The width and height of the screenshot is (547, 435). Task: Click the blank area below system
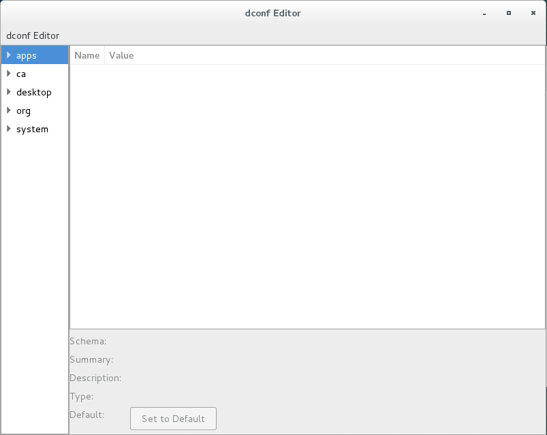point(35,273)
